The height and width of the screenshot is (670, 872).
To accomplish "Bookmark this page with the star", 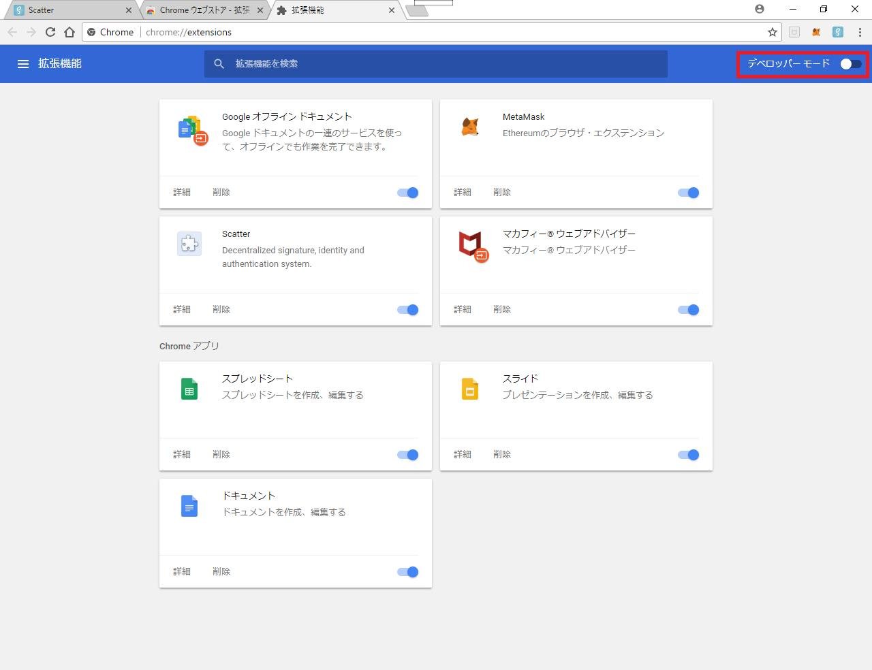I will pyautogui.click(x=773, y=32).
